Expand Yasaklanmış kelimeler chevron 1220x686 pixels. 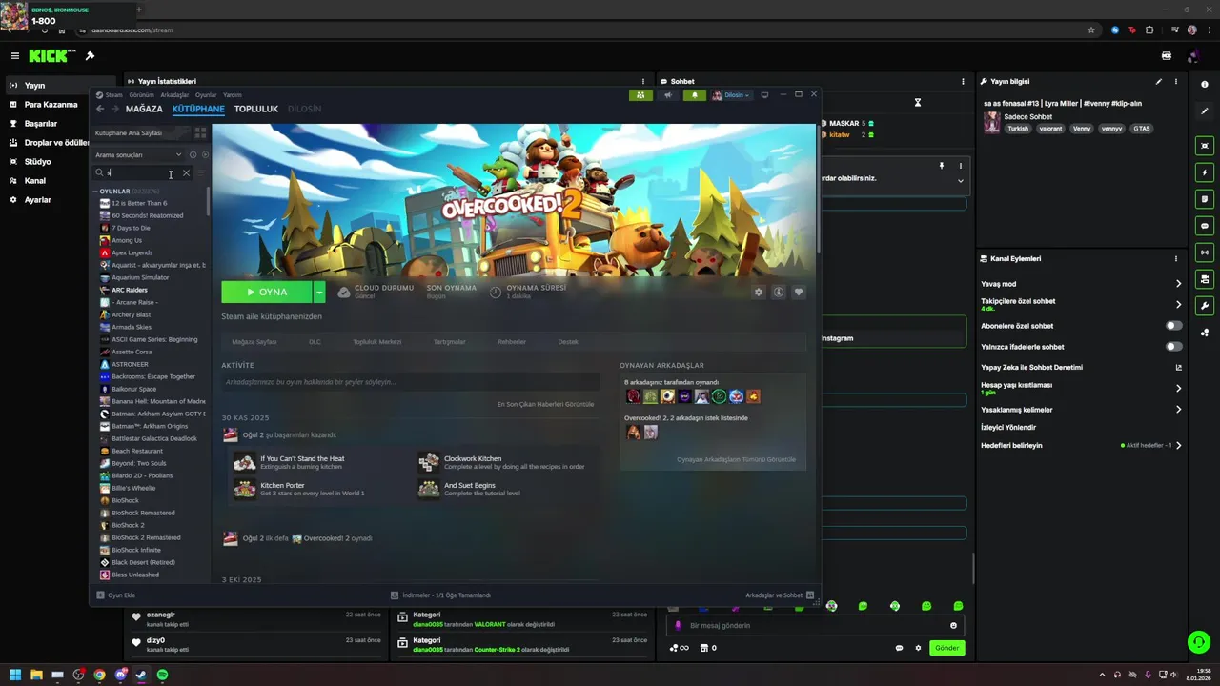[x=1178, y=410]
